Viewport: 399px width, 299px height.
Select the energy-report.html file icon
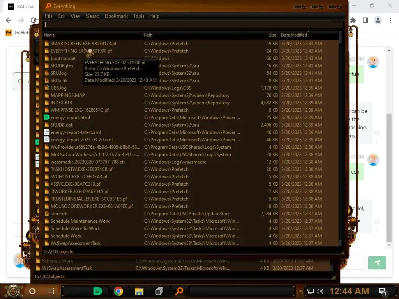pos(47,118)
